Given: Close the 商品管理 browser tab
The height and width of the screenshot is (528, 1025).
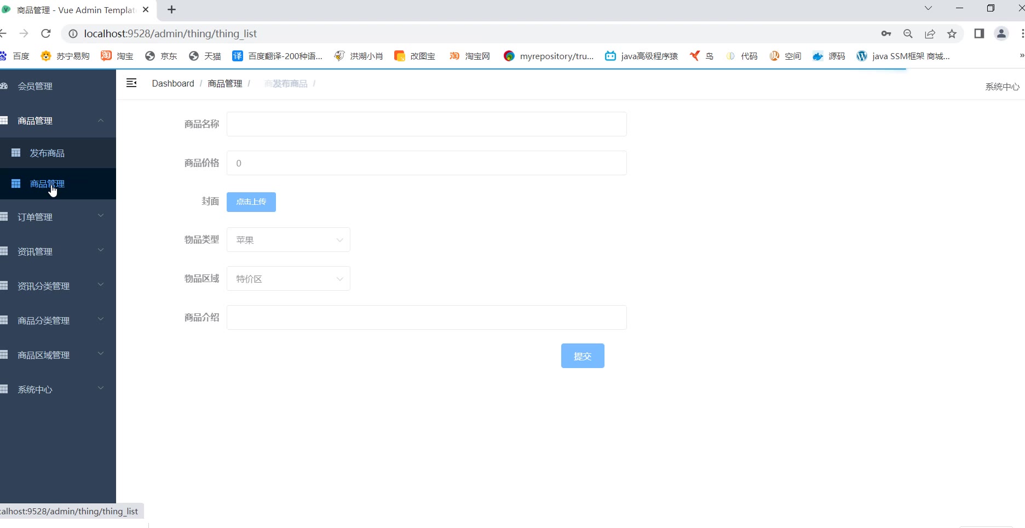Looking at the screenshot, I should (x=146, y=9).
